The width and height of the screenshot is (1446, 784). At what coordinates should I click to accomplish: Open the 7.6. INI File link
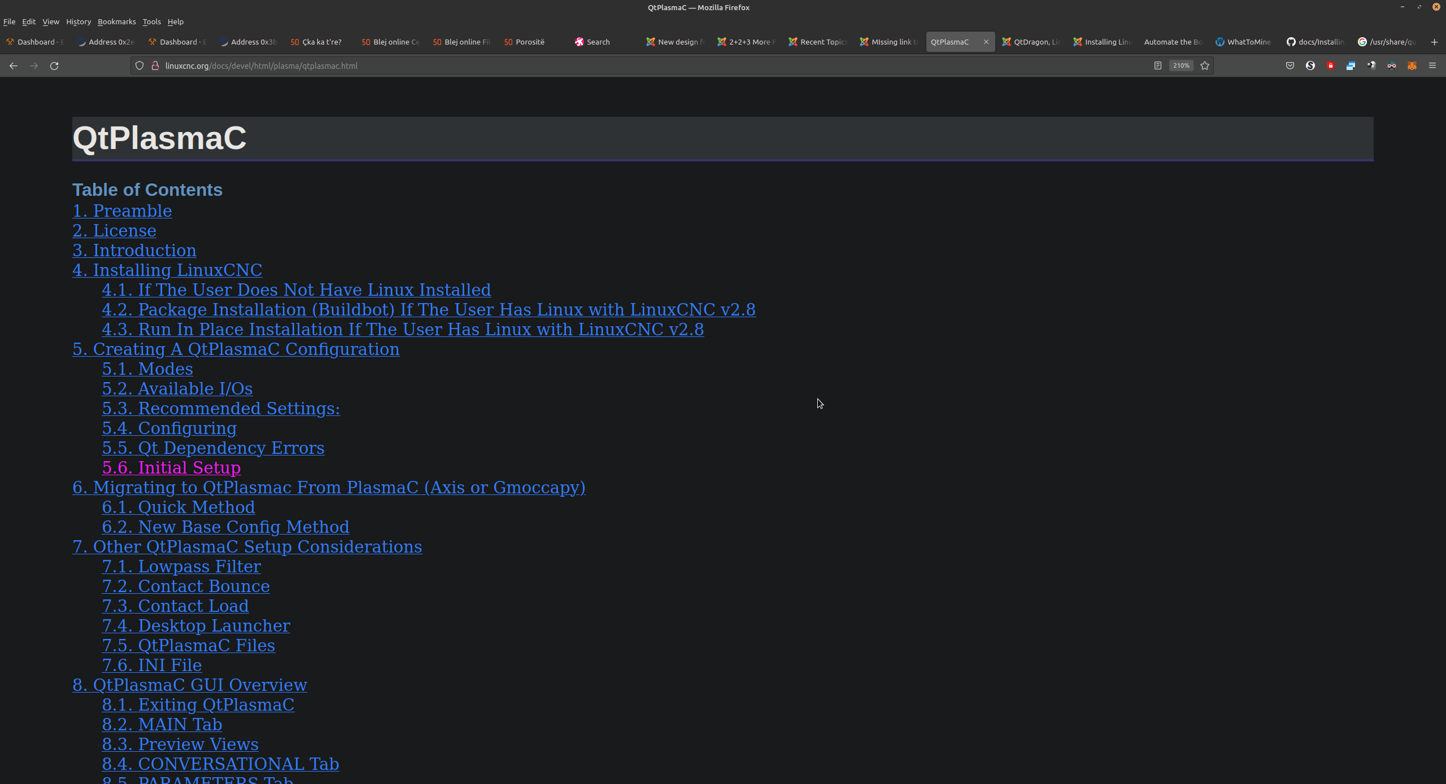click(x=152, y=665)
